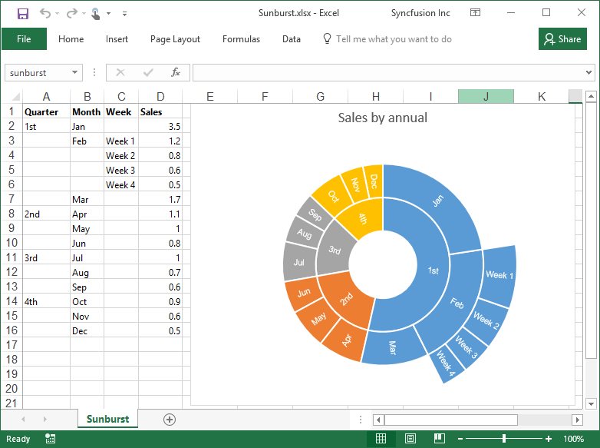Click the Enter checkmark in formula bar
This screenshot has width=600, height=448.
pyautogui.click(x=148, y=72)
